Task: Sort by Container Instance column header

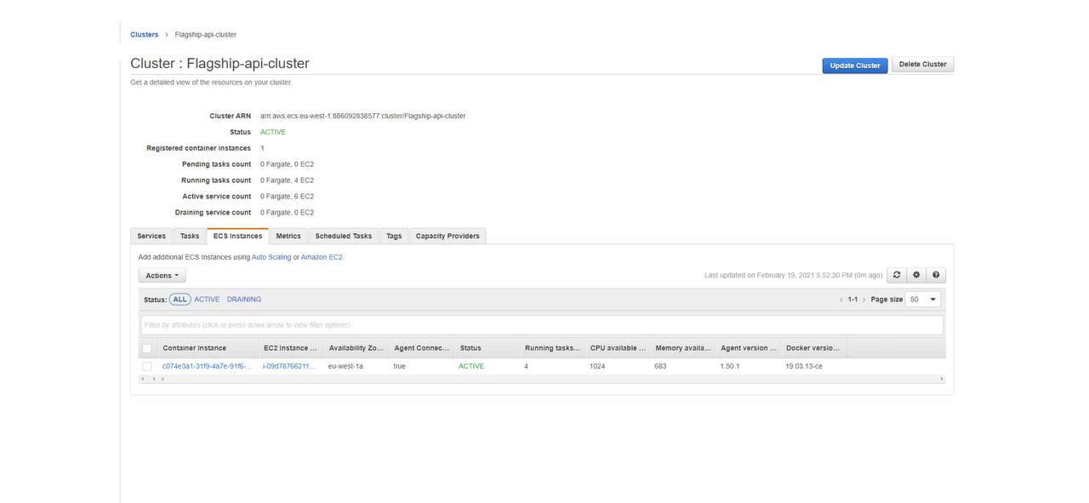Action: pyautogui.click(x=208, y=348)
